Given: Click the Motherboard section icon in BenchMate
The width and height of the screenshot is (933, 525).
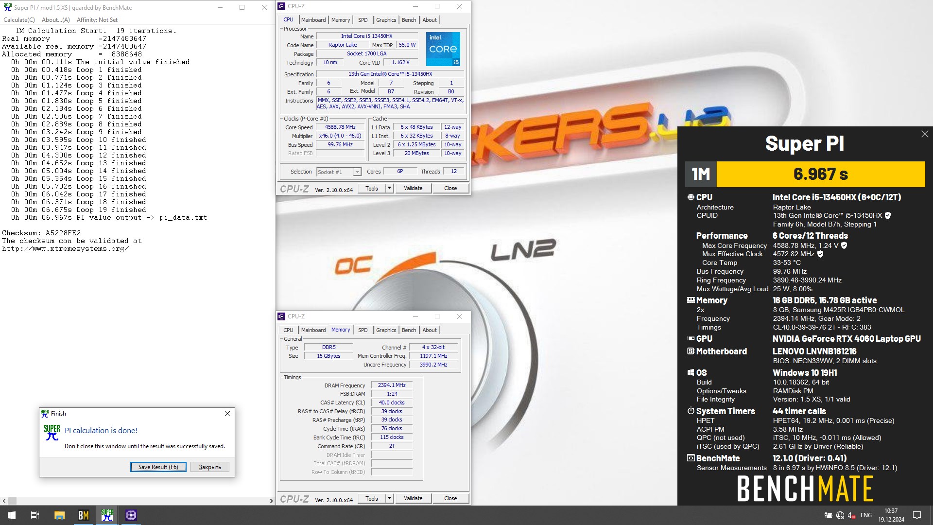Looking at the screenshot, I should point(691,351).
